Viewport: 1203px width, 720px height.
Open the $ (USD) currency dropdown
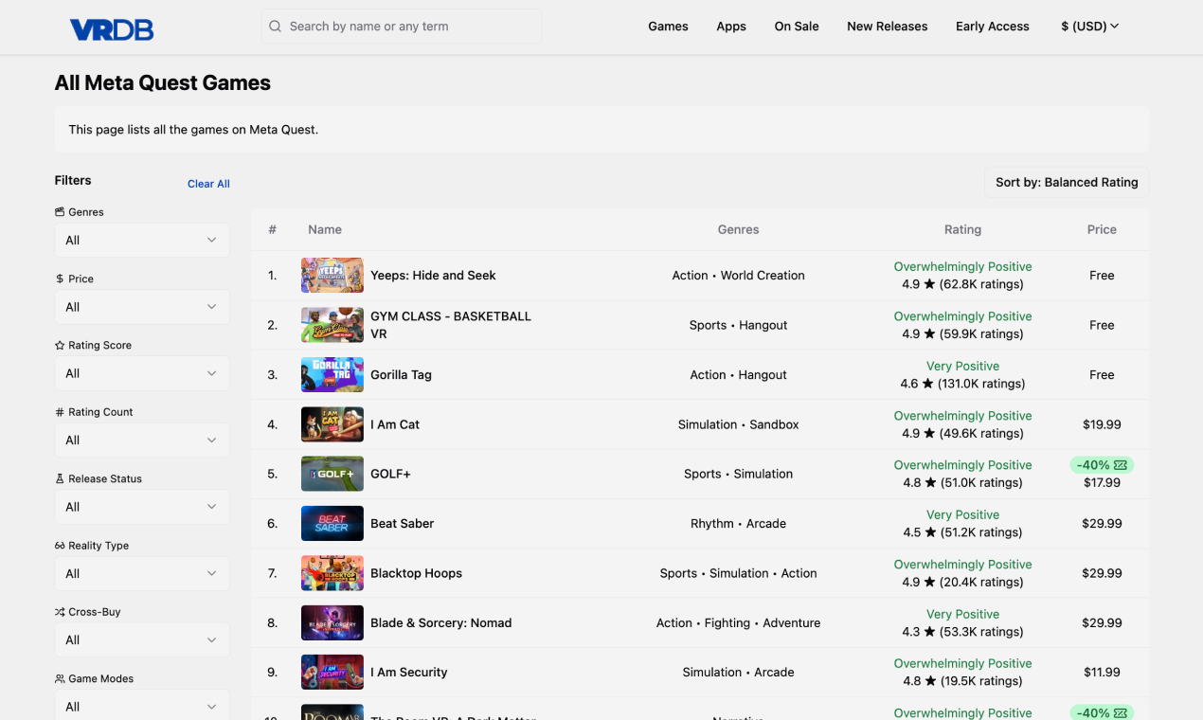[1090, 27]
